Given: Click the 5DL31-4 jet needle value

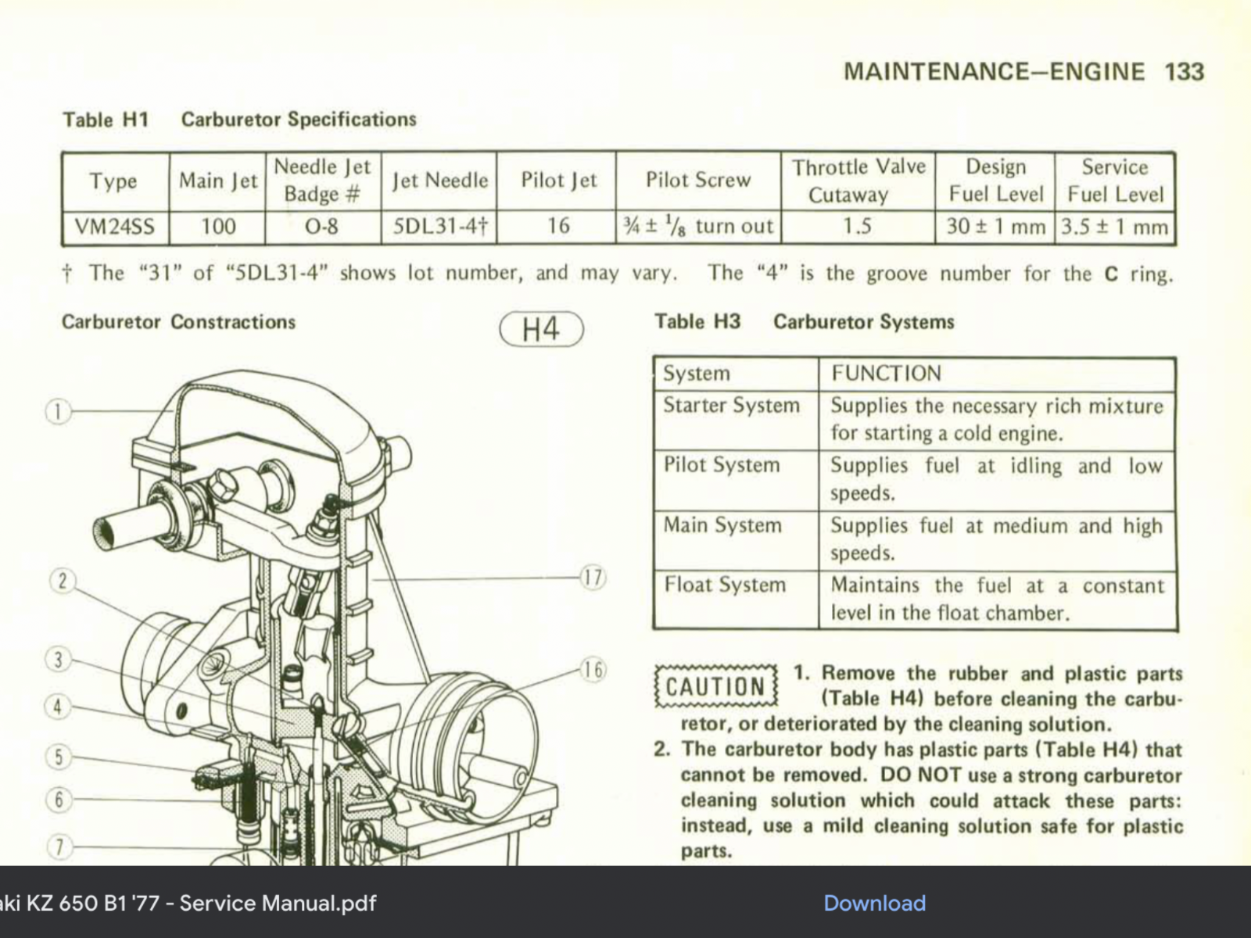Looking at the screenshot, I should (439, 227).
